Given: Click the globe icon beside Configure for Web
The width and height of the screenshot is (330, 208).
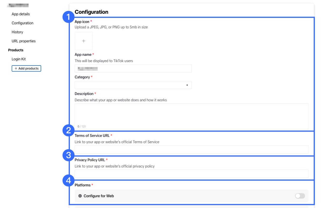Looking at the screenshot, I should point(80,196).
